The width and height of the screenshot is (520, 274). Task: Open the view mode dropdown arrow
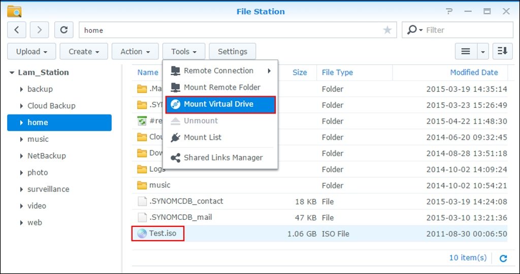[482, 51]
